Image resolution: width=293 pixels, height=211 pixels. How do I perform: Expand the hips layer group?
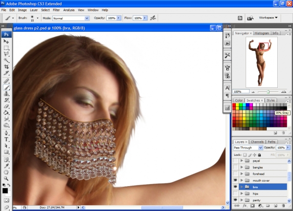pos(242,193)
